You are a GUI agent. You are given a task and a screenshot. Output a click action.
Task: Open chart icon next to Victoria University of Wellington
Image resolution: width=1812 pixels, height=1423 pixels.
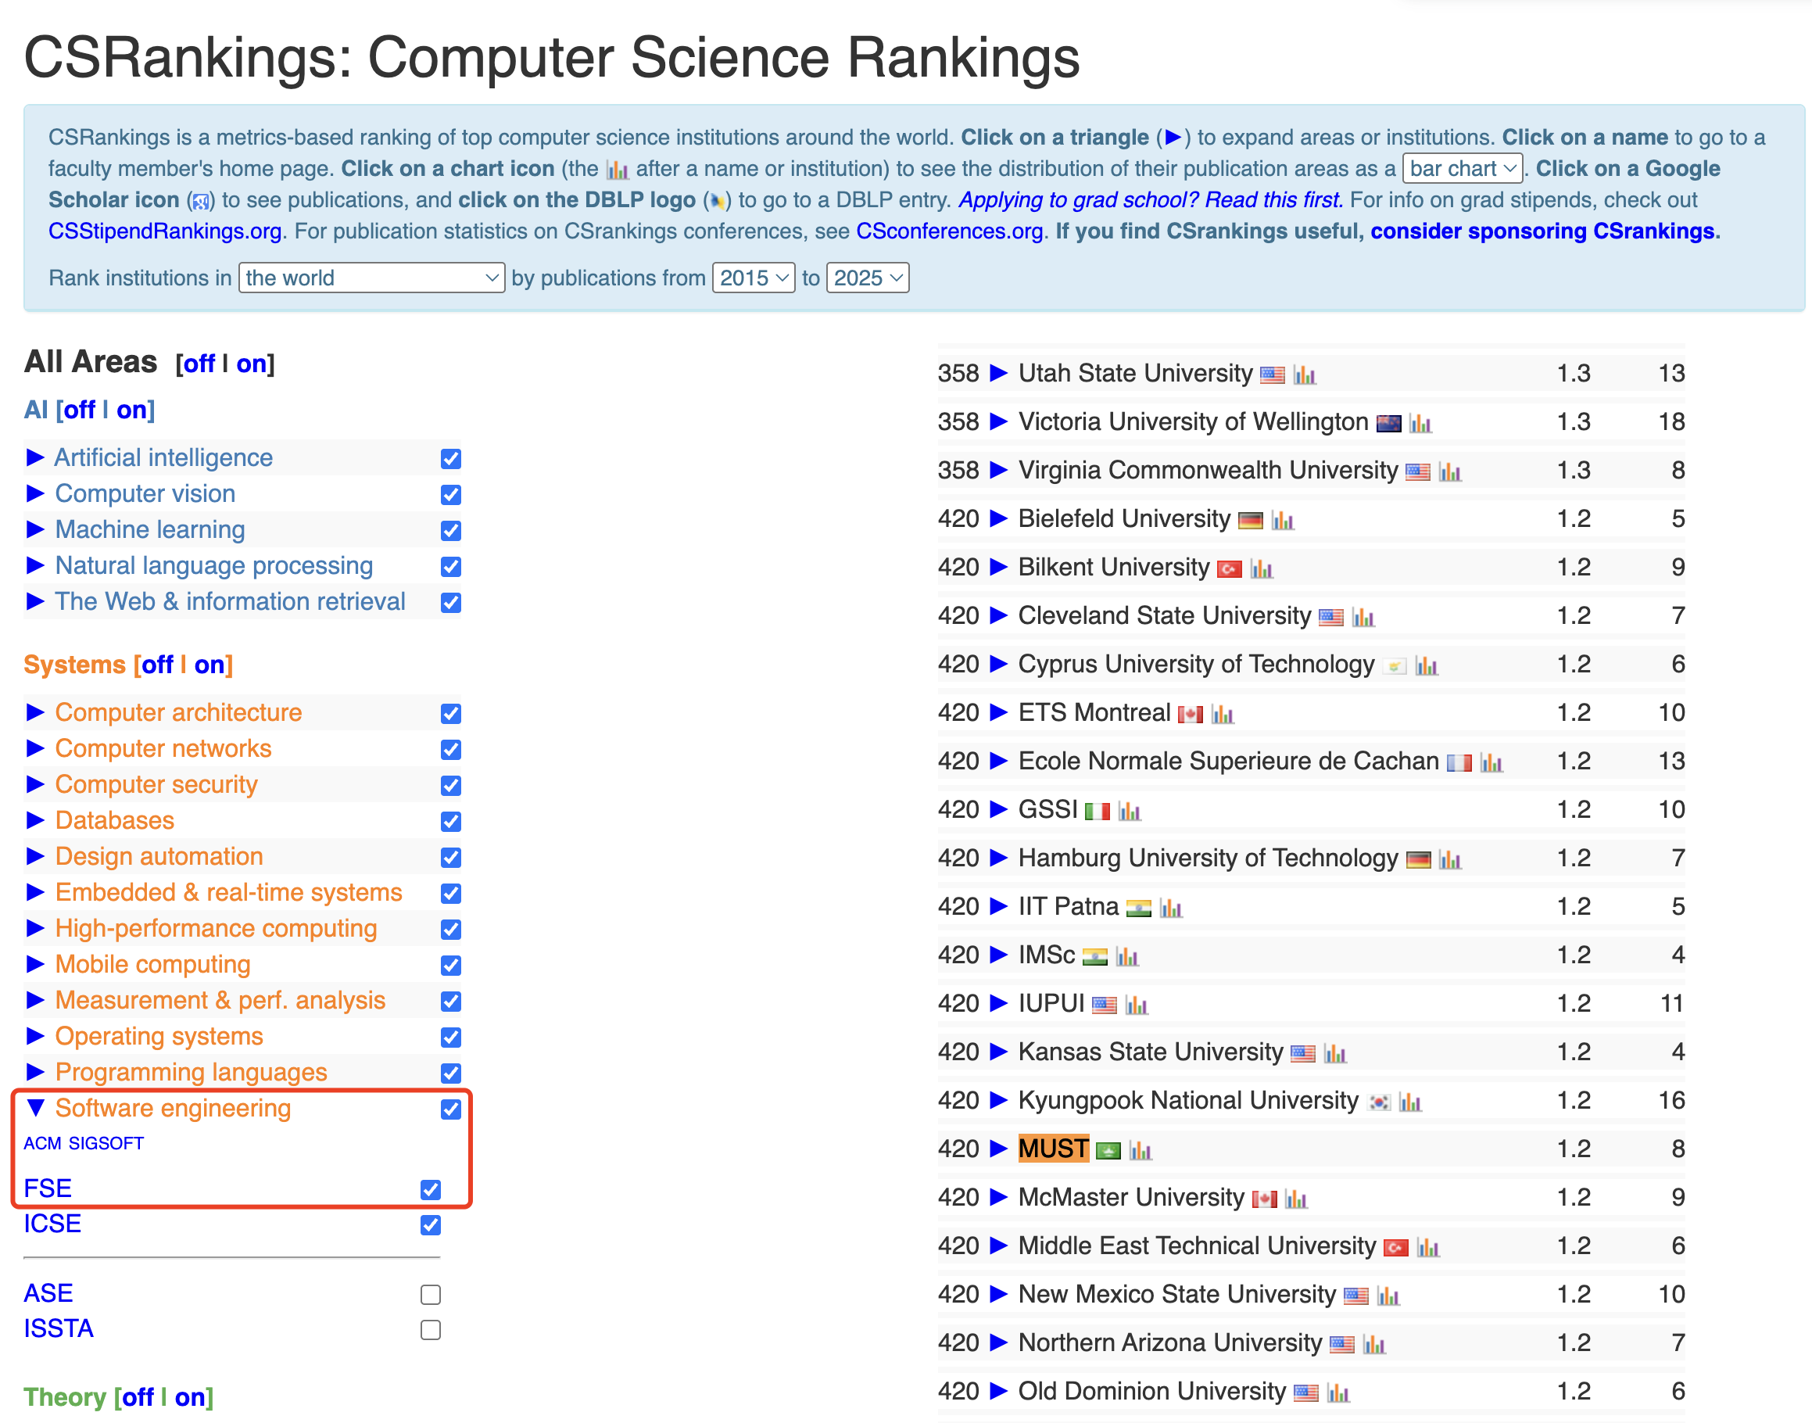pyautogui.click(x=1420, y=423)
